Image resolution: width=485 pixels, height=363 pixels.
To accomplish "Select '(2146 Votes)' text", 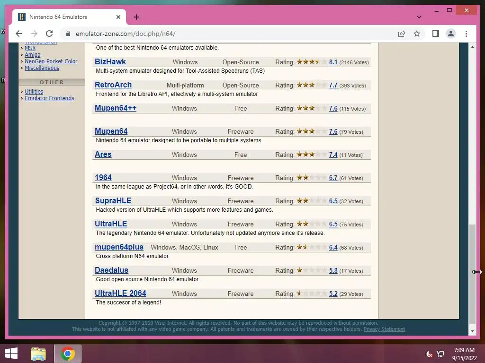I will click(354, 62).
